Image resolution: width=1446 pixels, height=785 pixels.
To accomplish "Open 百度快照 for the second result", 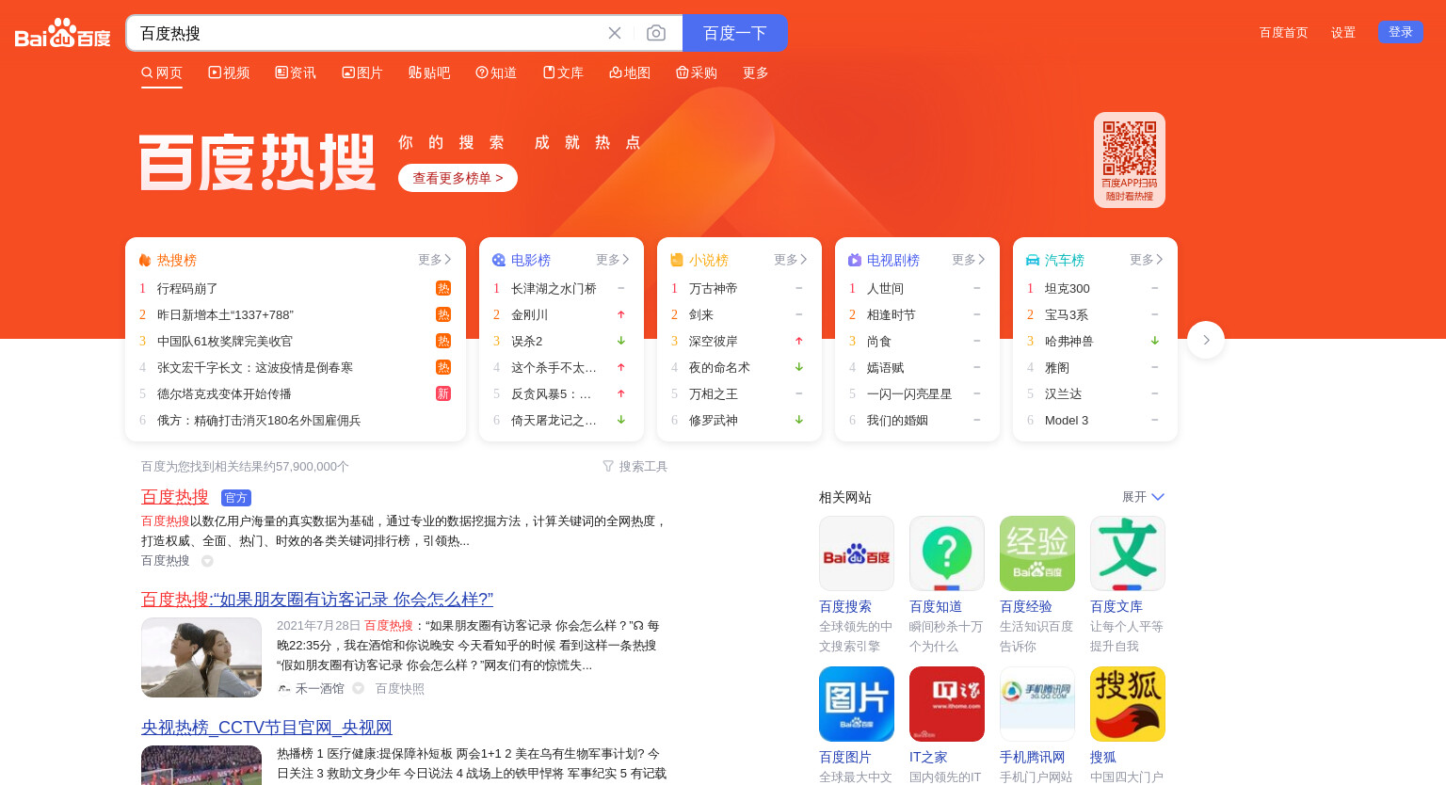I will [400, 689].
